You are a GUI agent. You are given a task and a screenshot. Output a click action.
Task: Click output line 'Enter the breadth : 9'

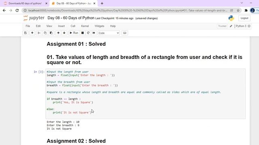[x=63, y=125]
